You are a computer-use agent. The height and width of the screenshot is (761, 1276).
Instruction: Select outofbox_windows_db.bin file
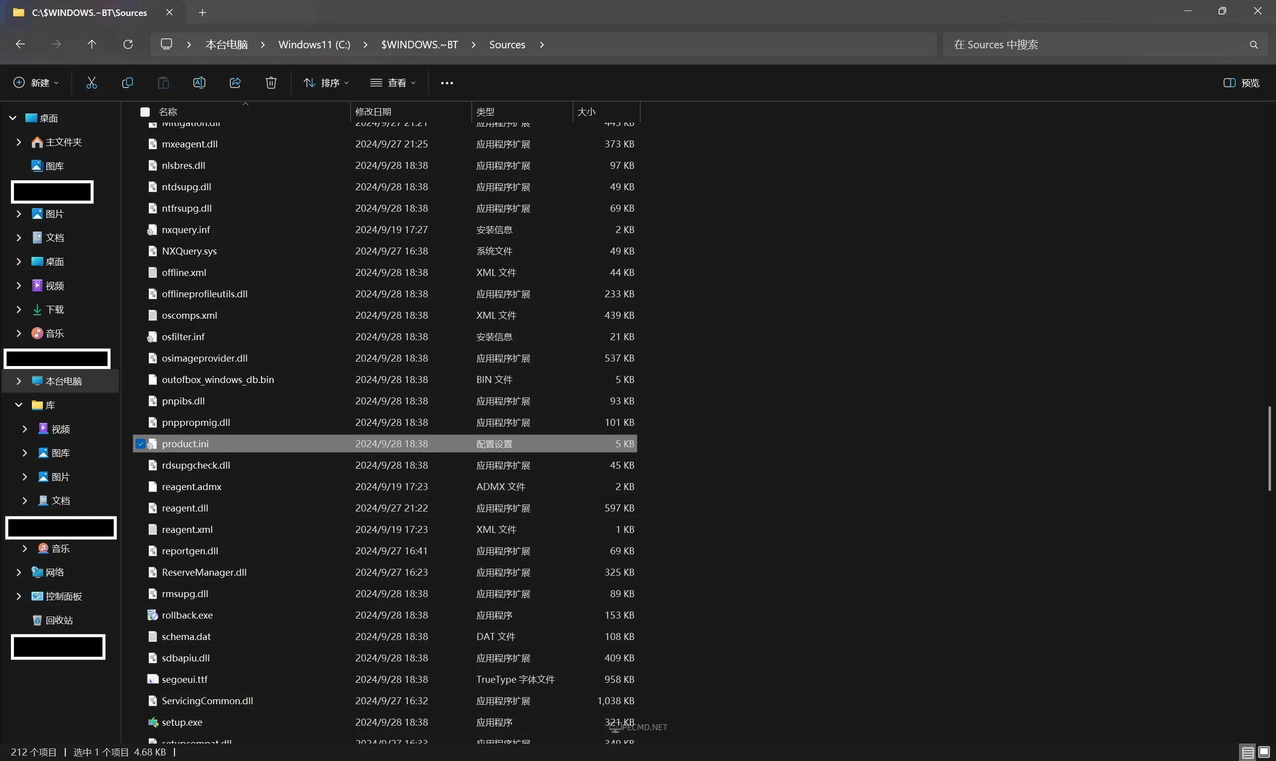click(385, 380)
